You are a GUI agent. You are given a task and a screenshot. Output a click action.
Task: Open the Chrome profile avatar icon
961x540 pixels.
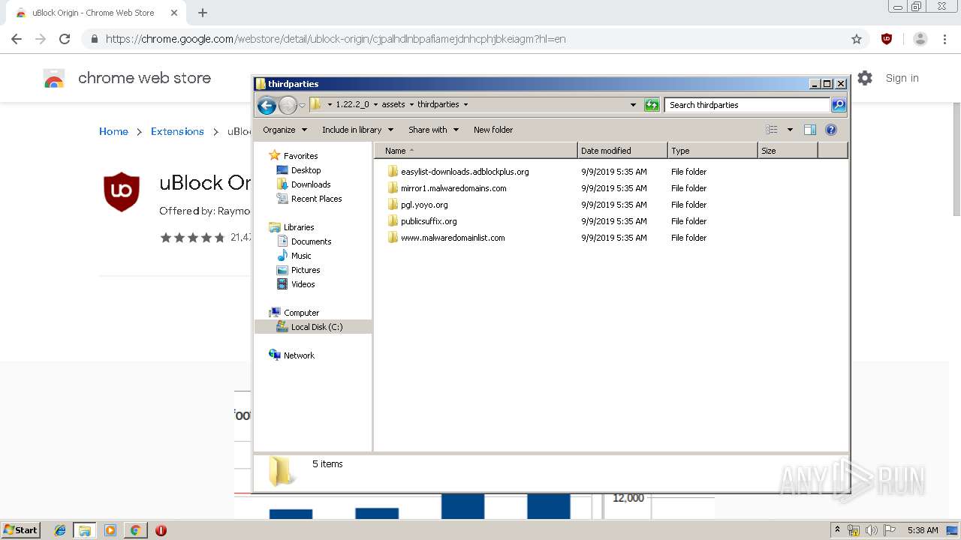point(920,39)
